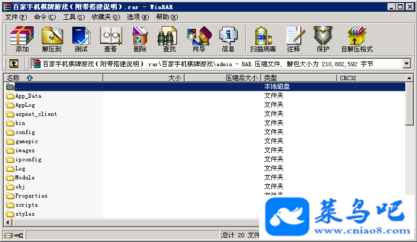Sort by Size (大小) column header
This screenshot has height=242, width=417.
click(x=143, y=78)
